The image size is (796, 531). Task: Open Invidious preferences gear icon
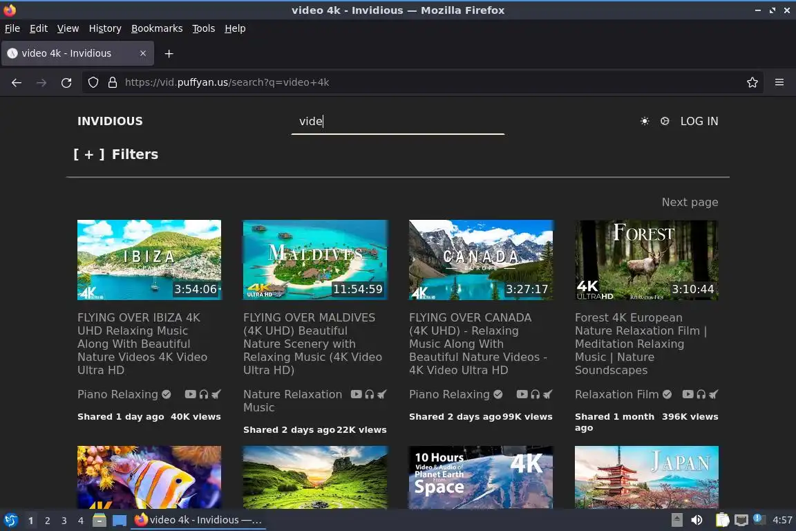(665, 121)
